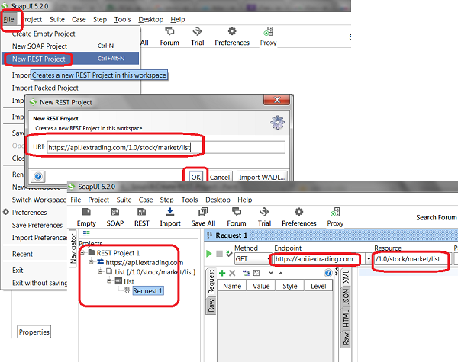Click the Resource path field
Viewport: 458px width, 362px height.
click(411, 259)
